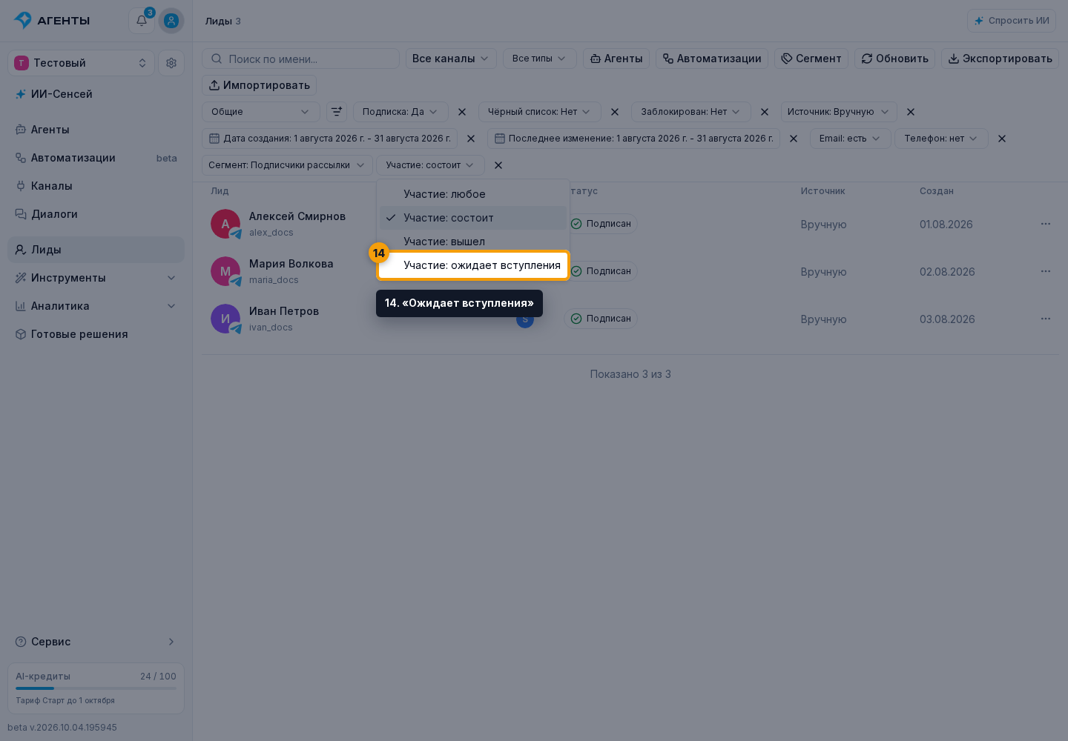Open row actions for Иван Петров
This screenshot has height=741, width=1068.
1046,319
